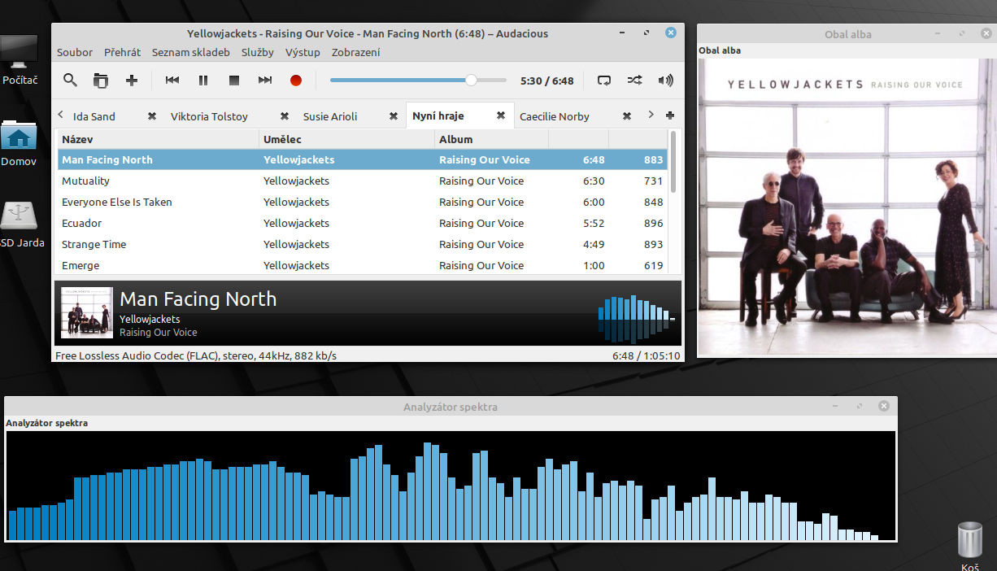Sort playlist by the Umělec column header
The image size is (997, 571).
tap(282, 139)
